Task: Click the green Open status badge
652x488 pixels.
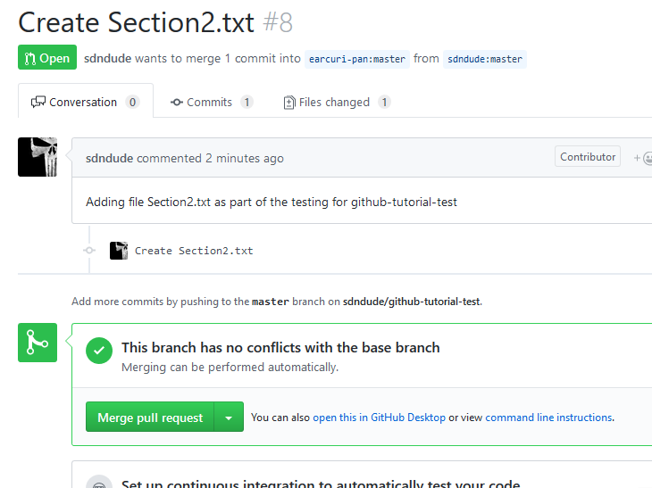Action: pos(47,57)
